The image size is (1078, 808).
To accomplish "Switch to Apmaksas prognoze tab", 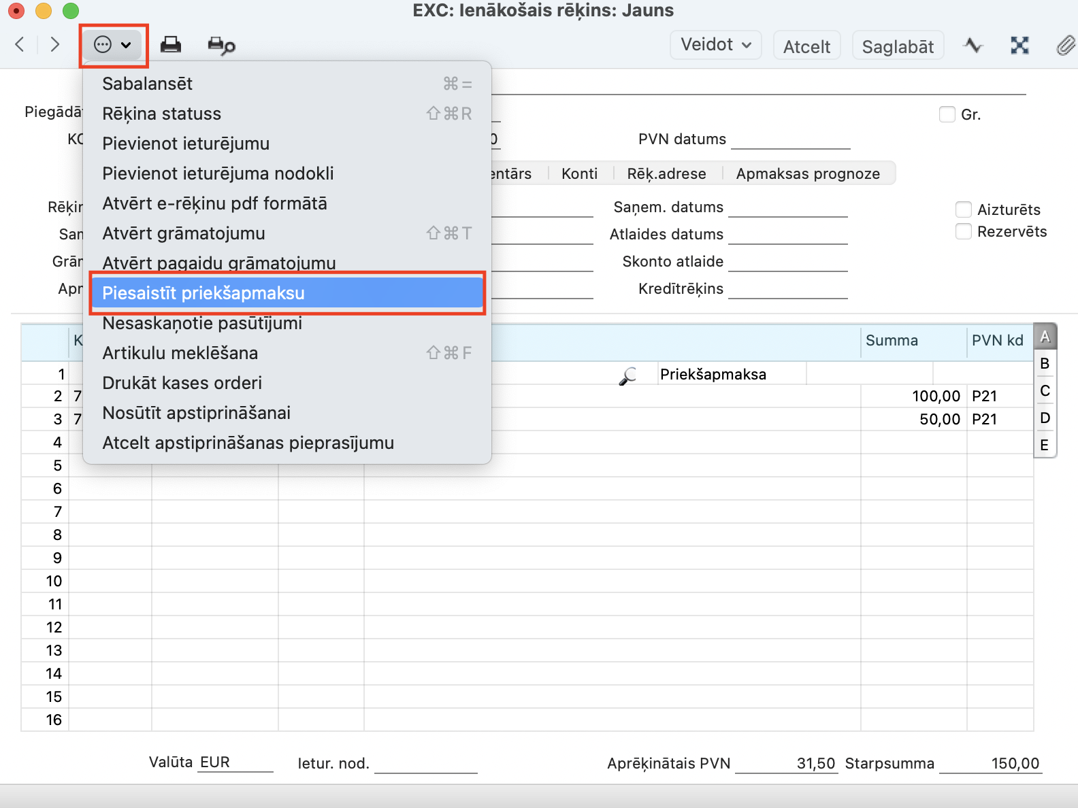I will 808,173.
